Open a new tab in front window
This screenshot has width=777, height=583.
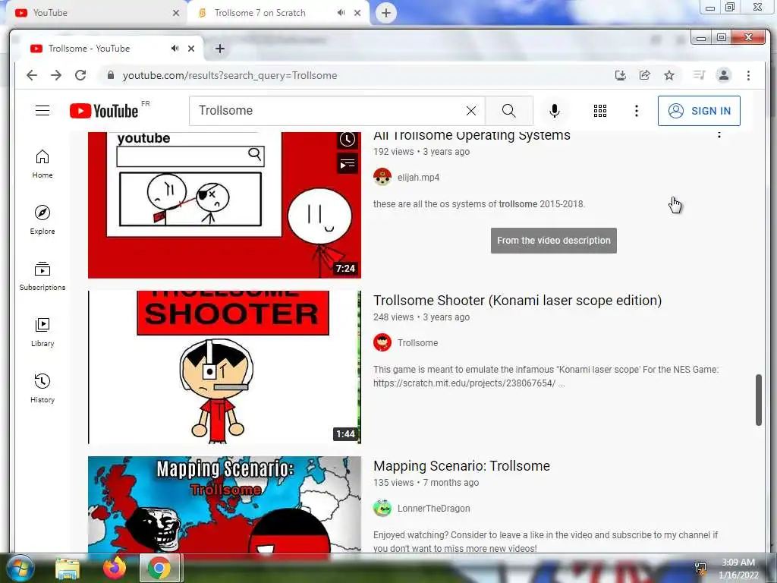pyautogui.click(x=220, y=49)
